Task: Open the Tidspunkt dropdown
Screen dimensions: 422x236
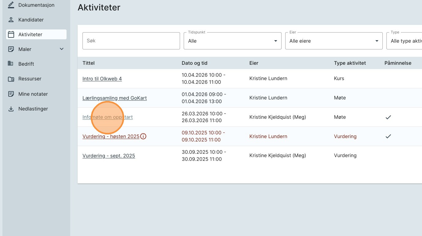Action: 232,41
